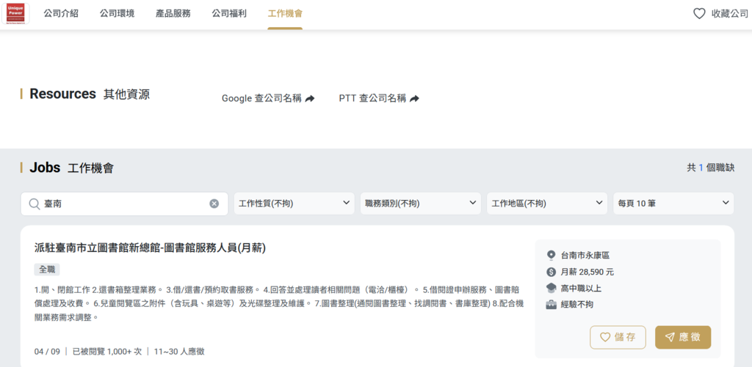Click the briefcase icon beside 經驗不拘
The image size is (752, 367).
551,304
